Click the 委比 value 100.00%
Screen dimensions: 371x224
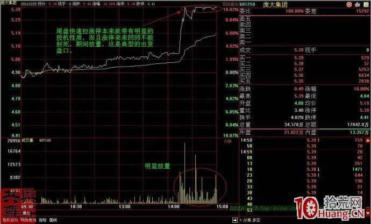[x=294, y=11]
